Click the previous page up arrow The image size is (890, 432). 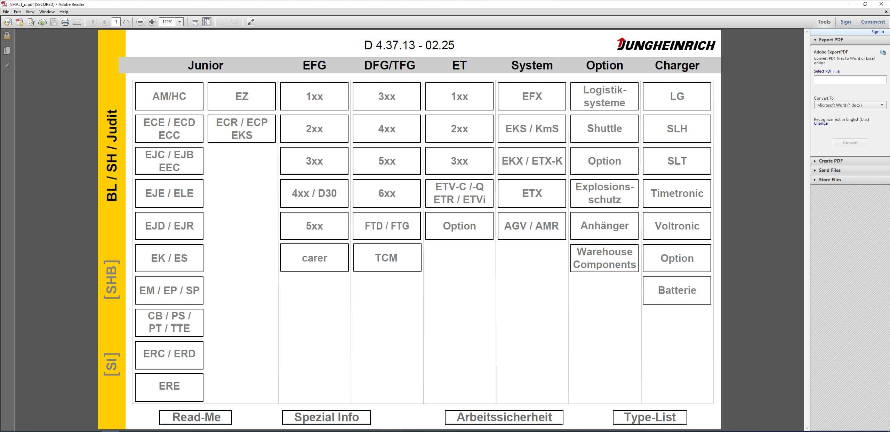coord(93,22)
